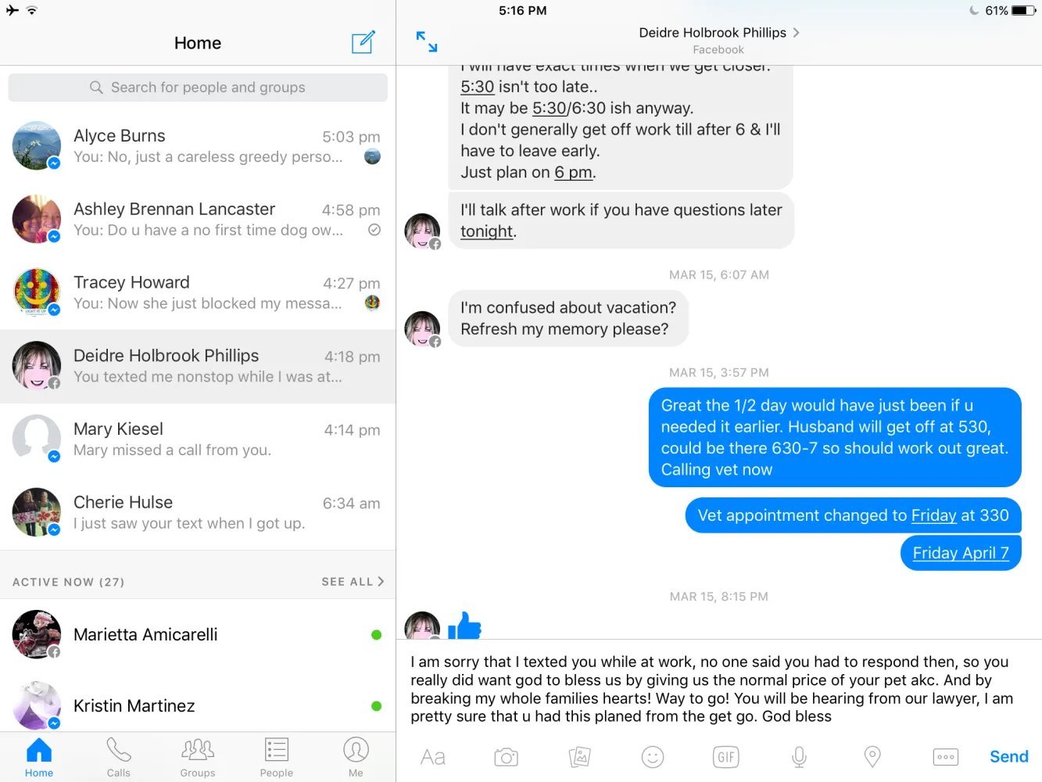
Task: Tap the compose new message icon
Action: point(363,42)
